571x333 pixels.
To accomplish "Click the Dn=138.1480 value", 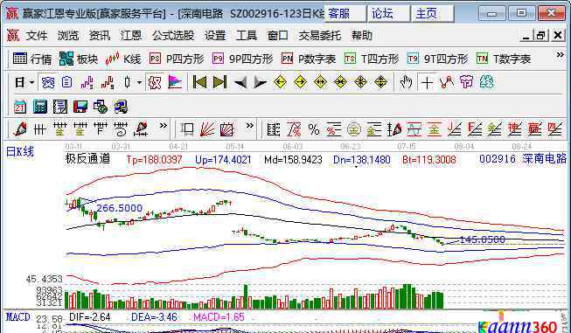I will pos(362,159).
